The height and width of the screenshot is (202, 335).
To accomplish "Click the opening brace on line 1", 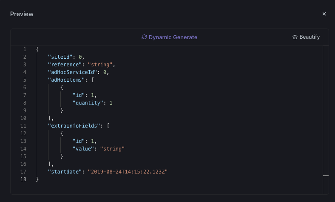I will click(x=37, y=49).
